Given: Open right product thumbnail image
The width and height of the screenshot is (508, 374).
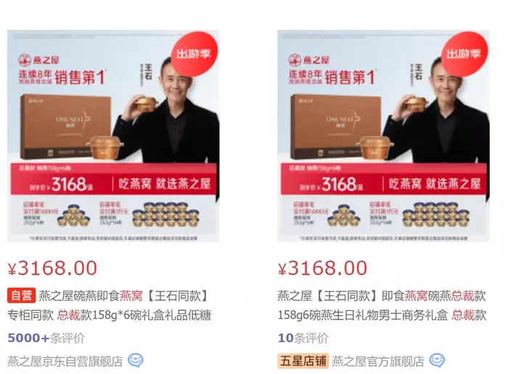Looking at the screenshot, I should [384, 136].
